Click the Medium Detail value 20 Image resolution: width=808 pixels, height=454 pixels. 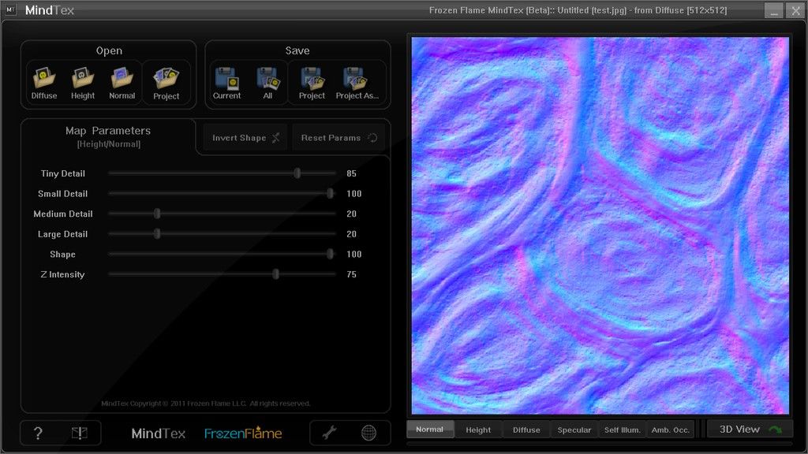point(351,214)
